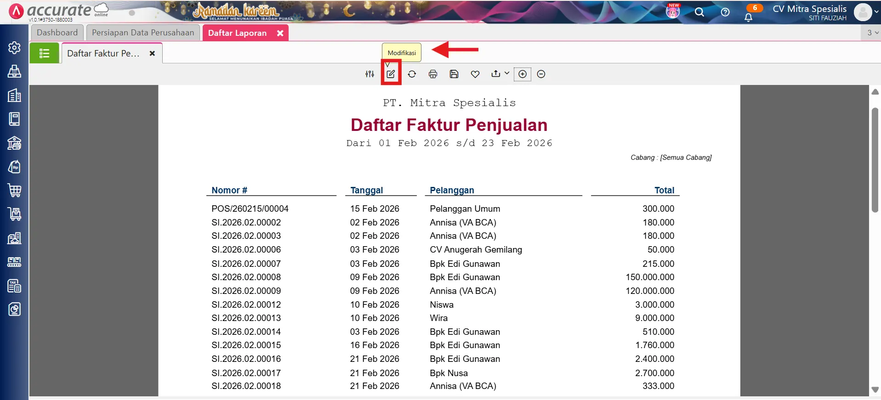This screenshot has height=400, width=881.
Task: Click the Total column header
Action: (665, 190)
